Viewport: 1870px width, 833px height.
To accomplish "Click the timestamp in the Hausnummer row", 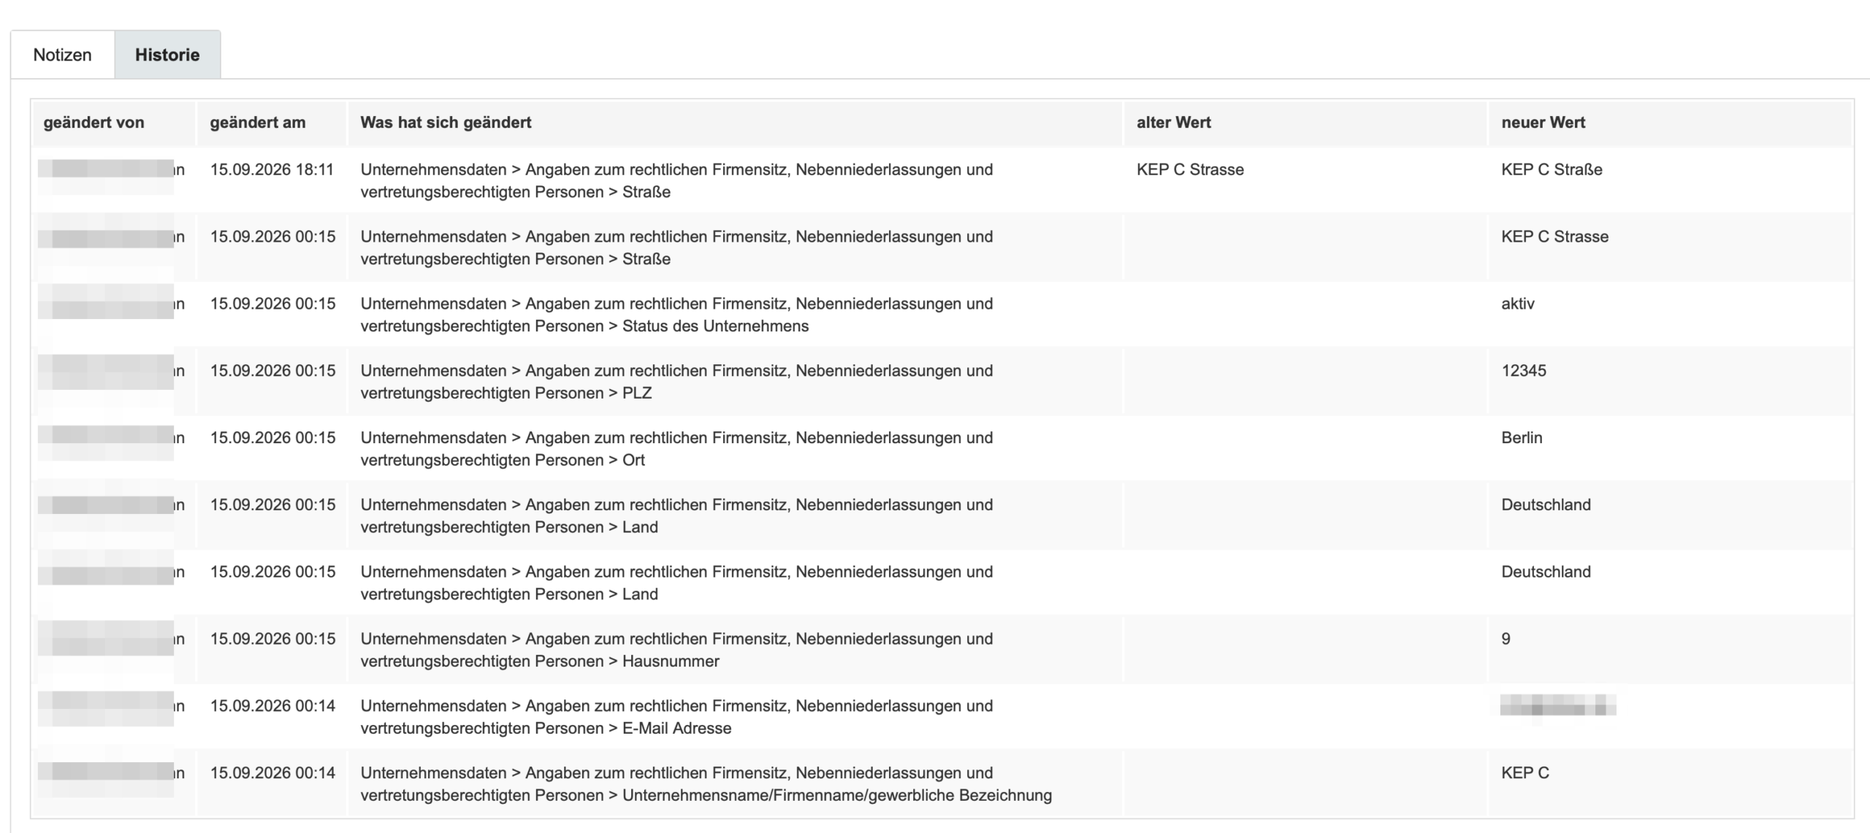I will (272, 639).
